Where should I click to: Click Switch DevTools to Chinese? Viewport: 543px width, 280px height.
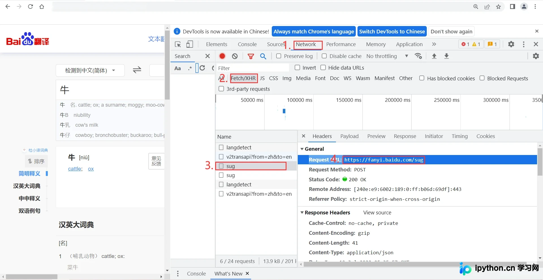click(x=392, y=31)
